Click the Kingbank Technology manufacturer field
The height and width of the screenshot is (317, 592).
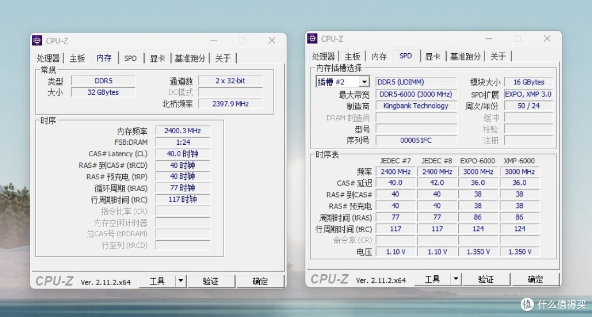click(416, 106)
